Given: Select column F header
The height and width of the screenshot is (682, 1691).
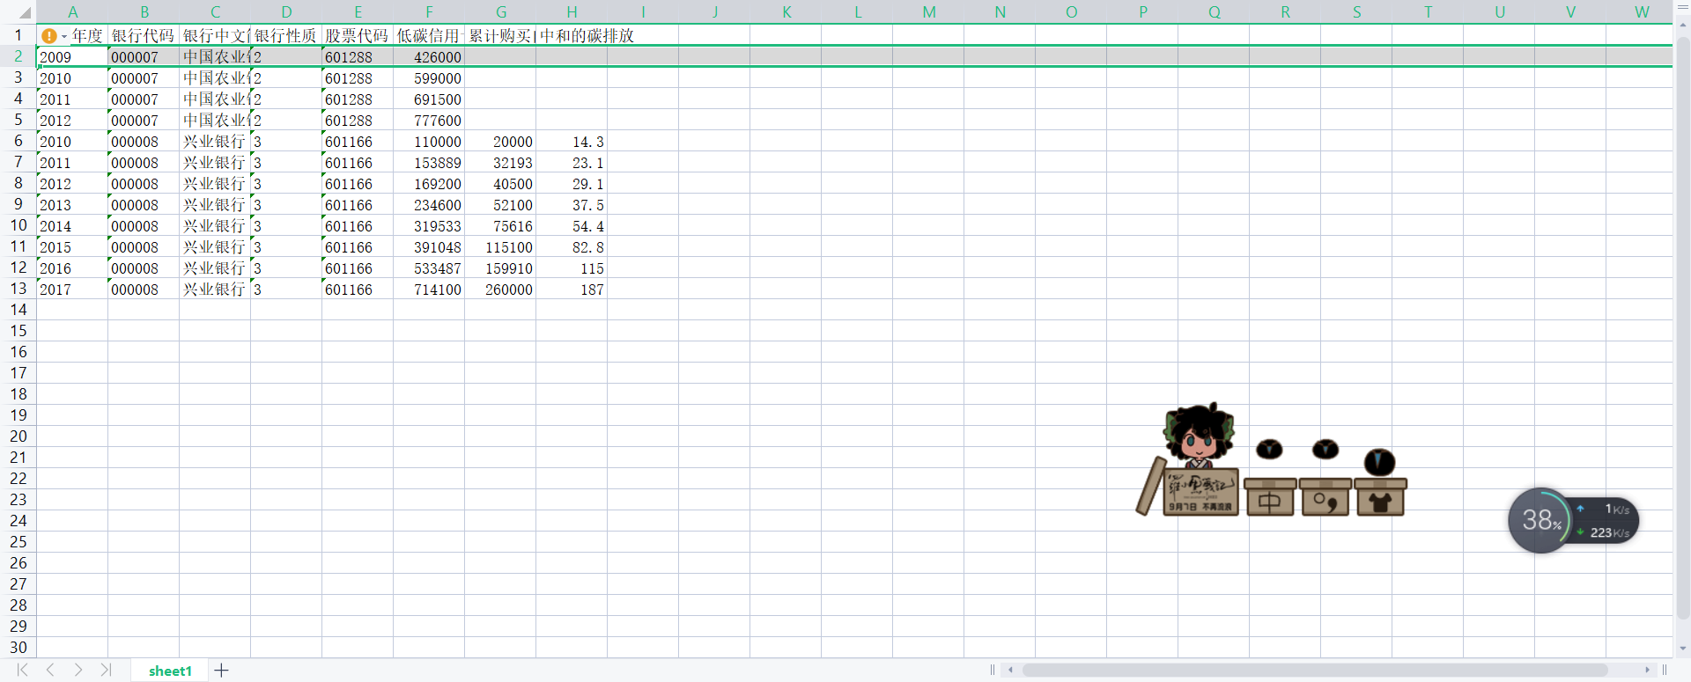Looking at the screenshot, I should click(429, 12).
